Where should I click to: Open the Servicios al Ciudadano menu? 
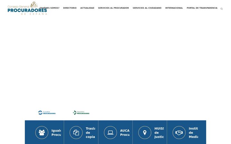click(x=147, y=8)
